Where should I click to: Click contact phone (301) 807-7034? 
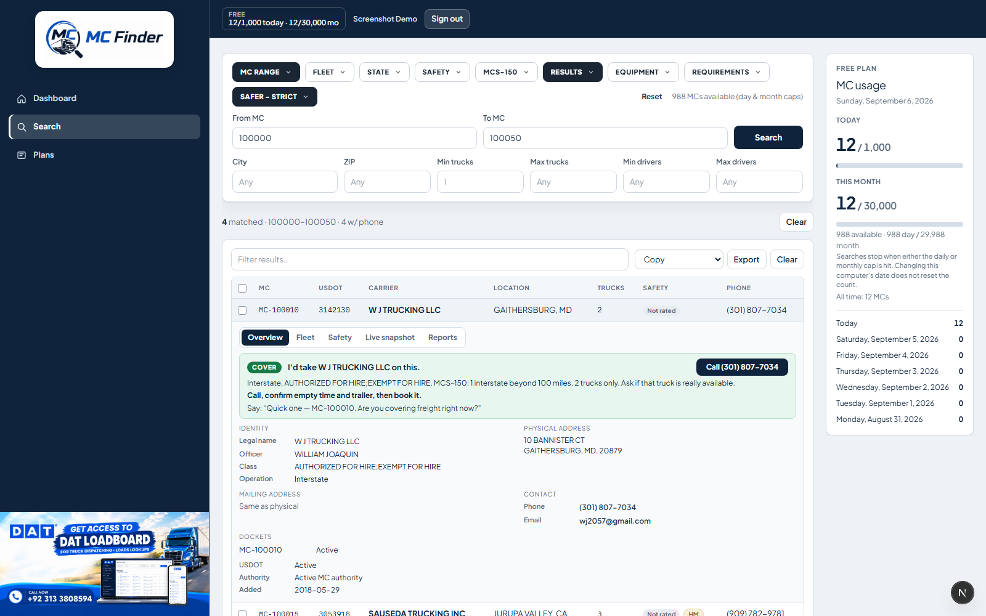click(608, 508)
